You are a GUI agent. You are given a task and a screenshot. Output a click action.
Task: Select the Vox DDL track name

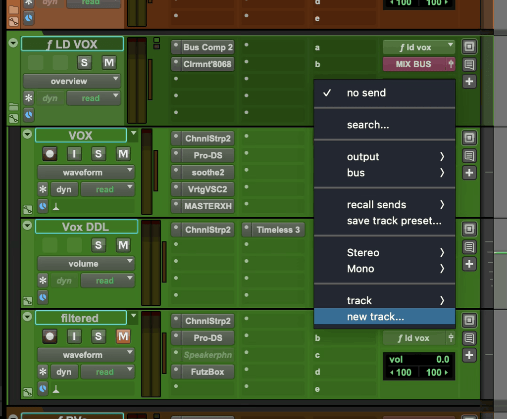coord(86,227)
